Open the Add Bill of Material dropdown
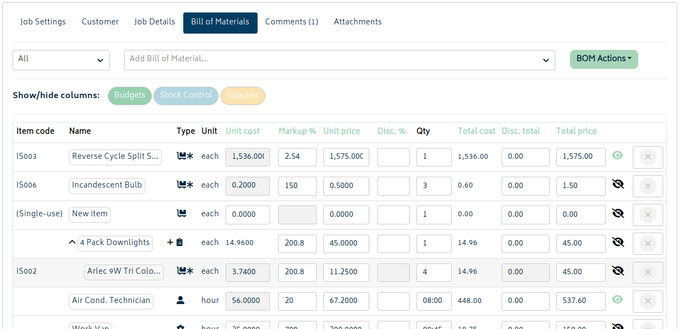 (x=339, y=60)
